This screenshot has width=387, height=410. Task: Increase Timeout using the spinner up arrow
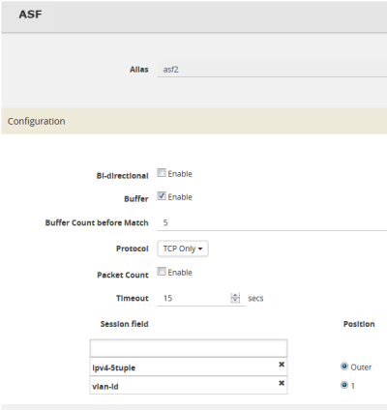pyautogui.click(x=235, y=296)
